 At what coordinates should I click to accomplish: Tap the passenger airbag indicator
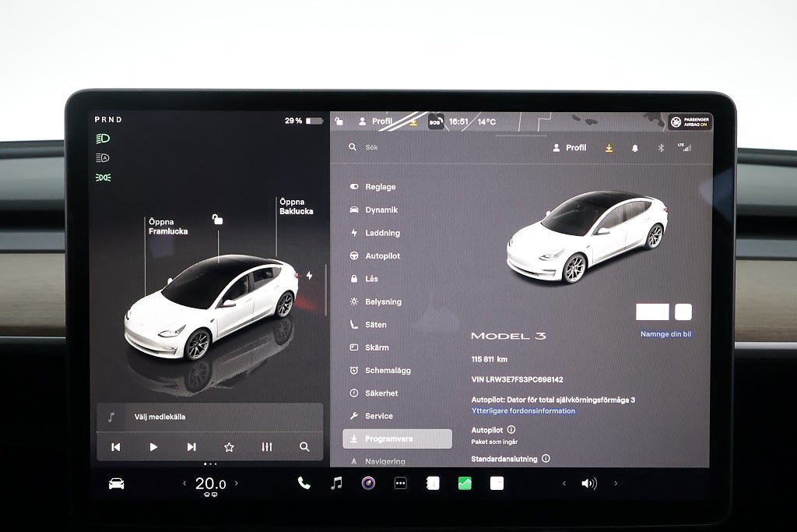click(x=690, y=122)
